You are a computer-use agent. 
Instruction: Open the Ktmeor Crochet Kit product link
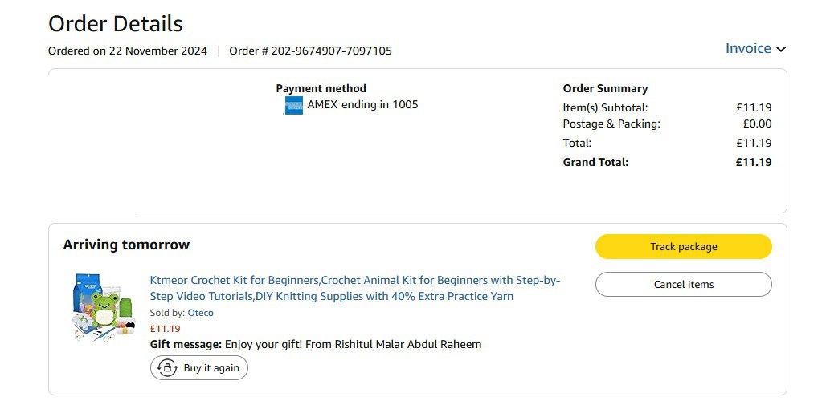coord(355,288)
